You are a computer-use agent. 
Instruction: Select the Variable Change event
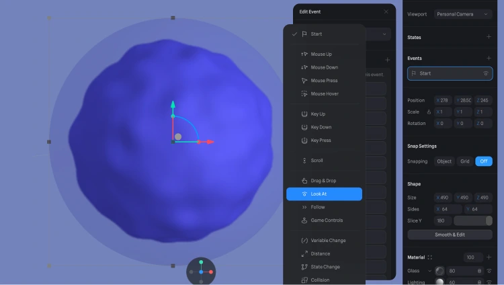(324, 240)
